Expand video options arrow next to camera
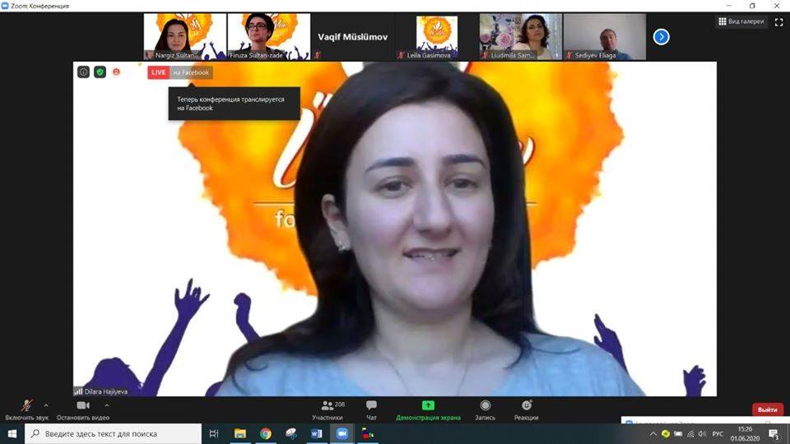The image size is (790, 444). click(104, 405)
